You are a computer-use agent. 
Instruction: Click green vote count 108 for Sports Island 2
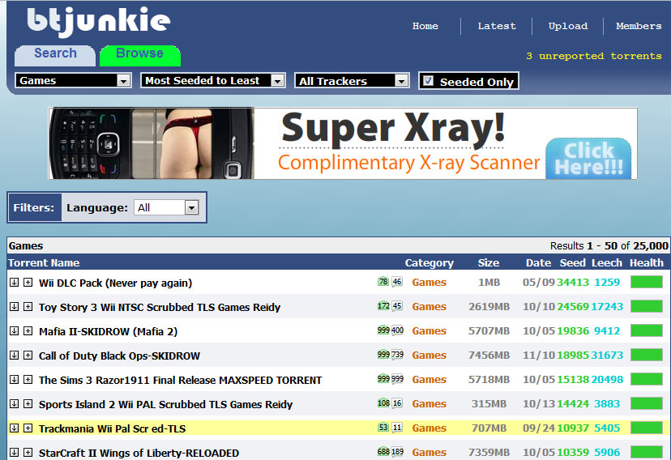[x=383, y=403]
